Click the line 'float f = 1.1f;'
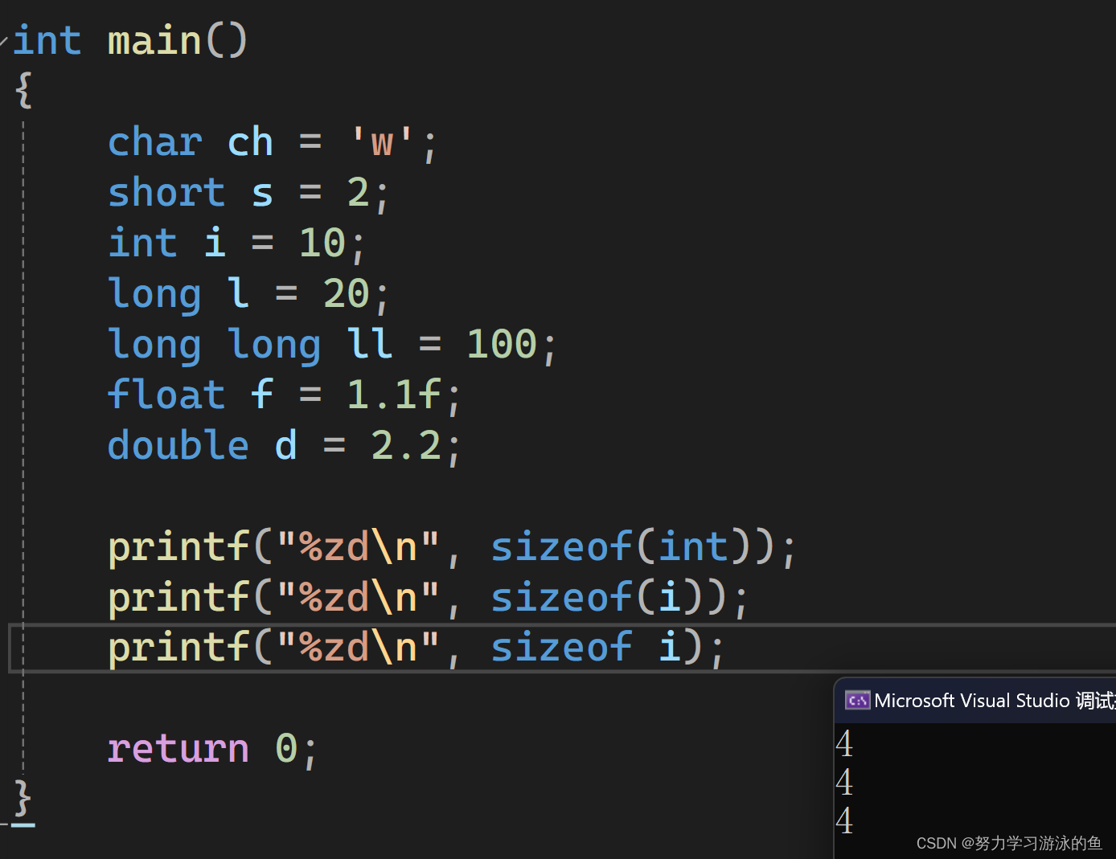 tap(285, 395)
